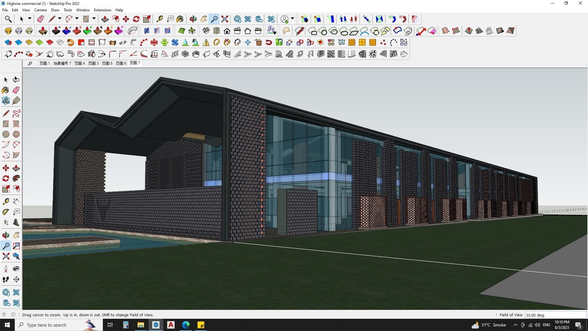588x331 pixels.
Task: Select the Freehand drawing tool
Action: point(16,113)
